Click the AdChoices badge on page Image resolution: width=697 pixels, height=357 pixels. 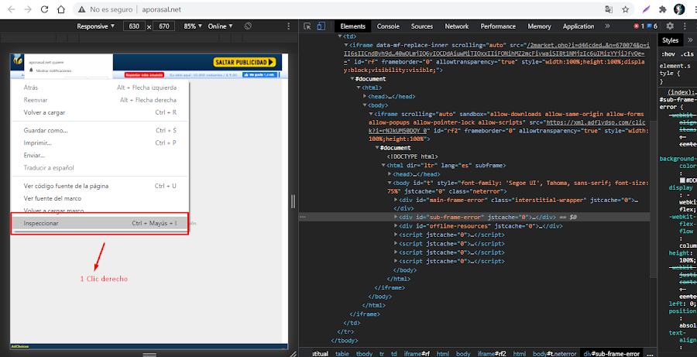[x=19, y=345]
